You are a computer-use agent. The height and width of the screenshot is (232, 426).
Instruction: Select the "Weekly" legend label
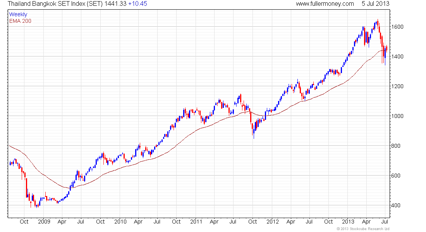[18, 14]
